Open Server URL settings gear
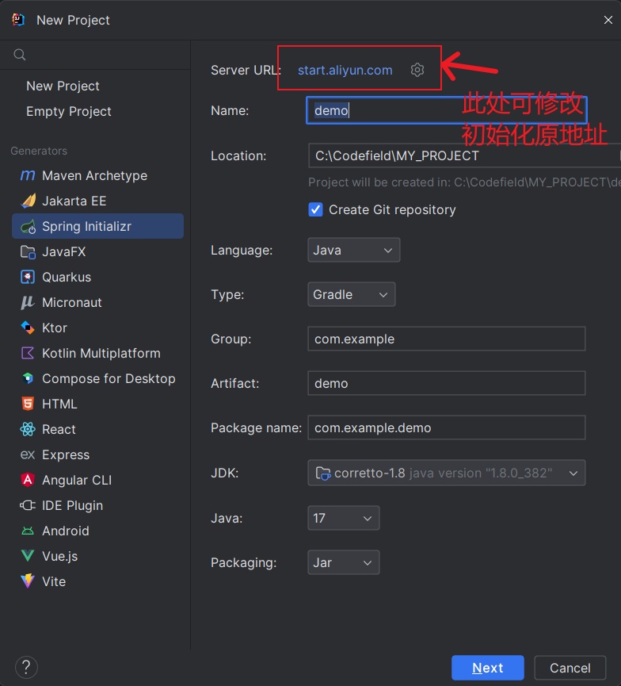Image resolution: width=621 pixels, height=686 pixels. pyautogui.click(x=417, y=70)
